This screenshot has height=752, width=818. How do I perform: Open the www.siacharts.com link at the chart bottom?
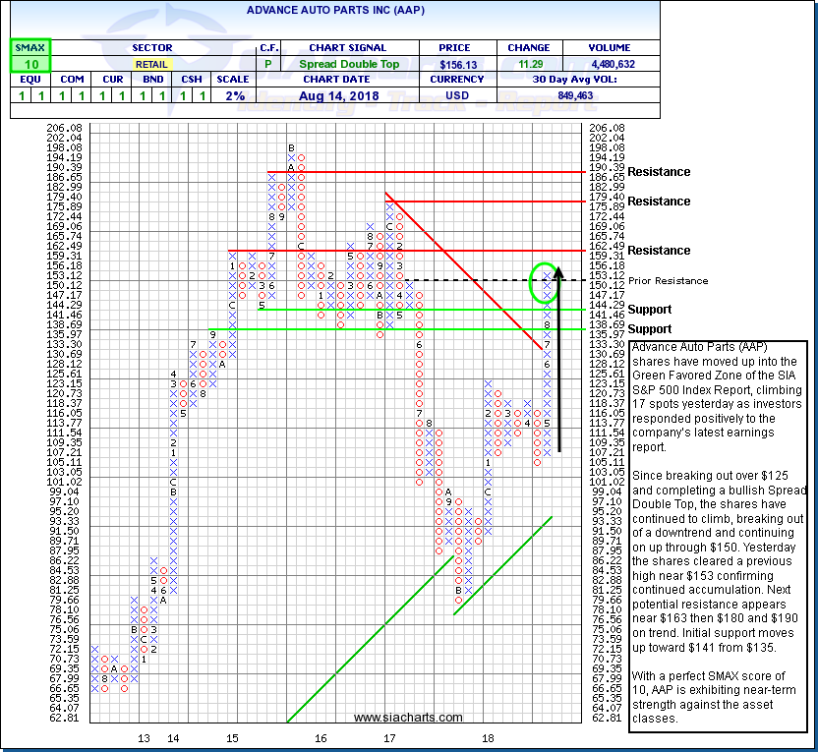(x=407, y=718)
